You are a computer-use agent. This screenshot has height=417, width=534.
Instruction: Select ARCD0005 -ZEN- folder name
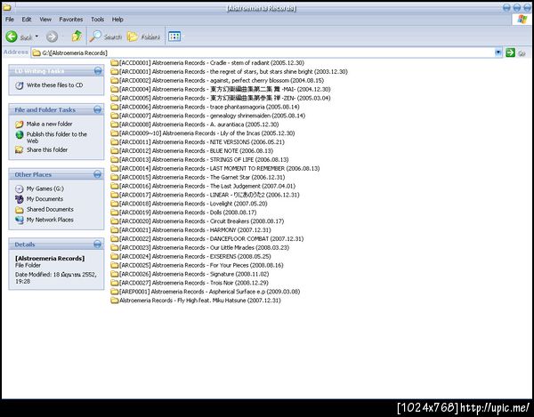tap(225, 99)
